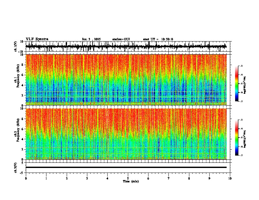The image size is (259, 200).
Task: Click the "2" kHz tick on ch.2 frequency axis
Action: [23, 149]
